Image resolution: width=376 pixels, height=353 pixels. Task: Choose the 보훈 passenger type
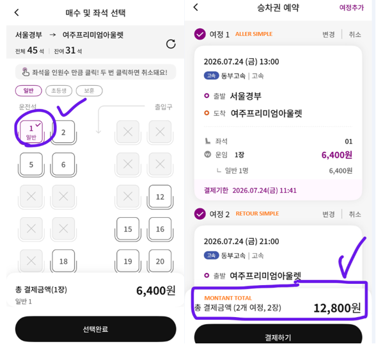(90, 91)
